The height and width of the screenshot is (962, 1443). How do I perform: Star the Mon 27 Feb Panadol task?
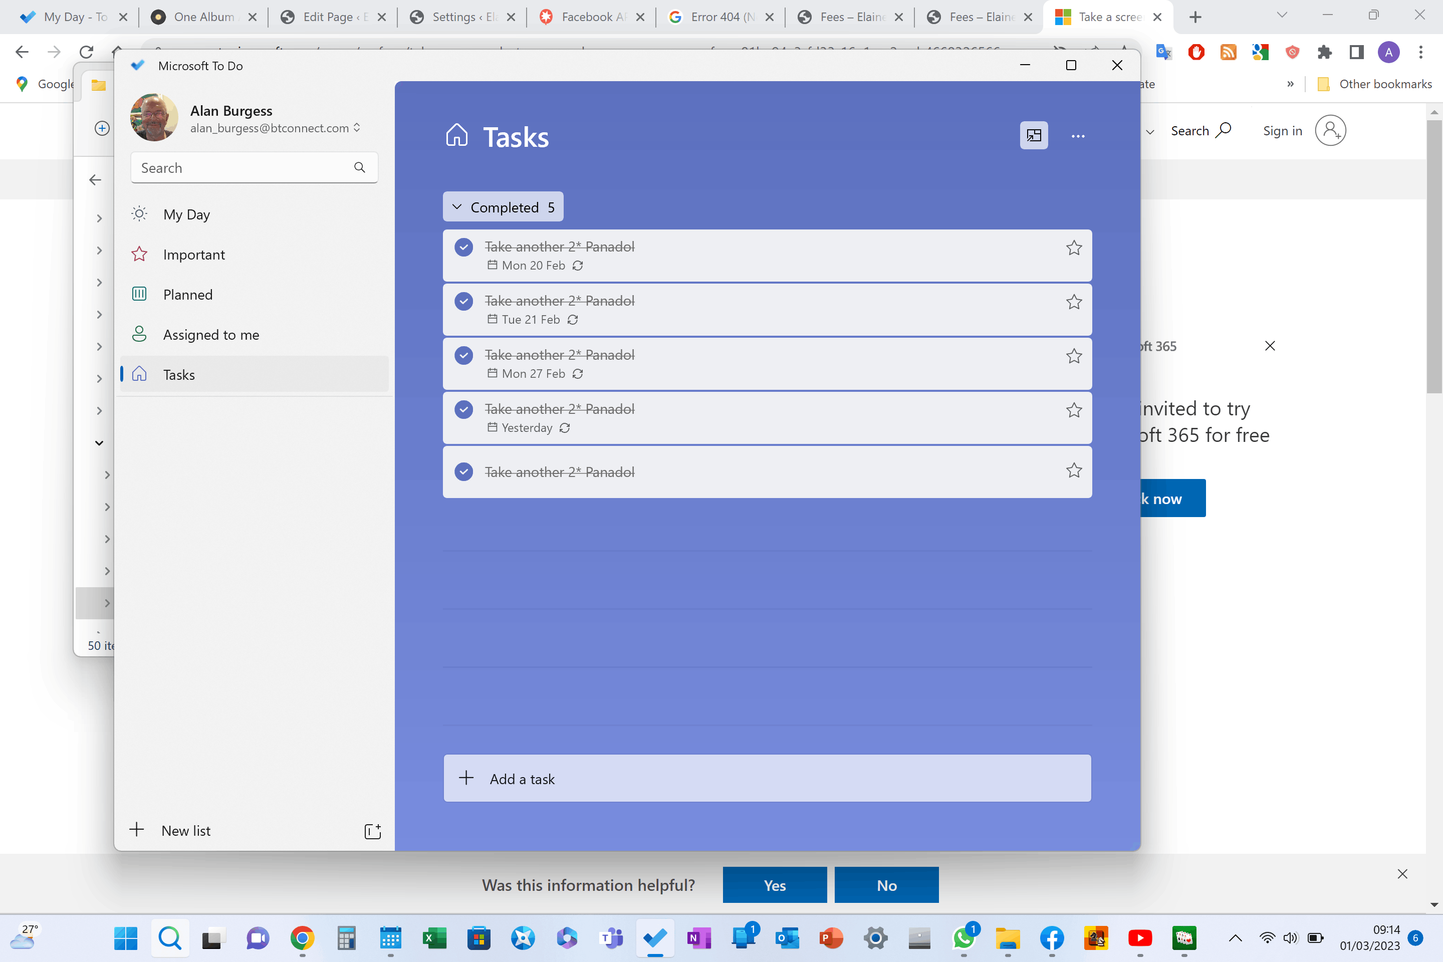click(x=1074, y=356)
